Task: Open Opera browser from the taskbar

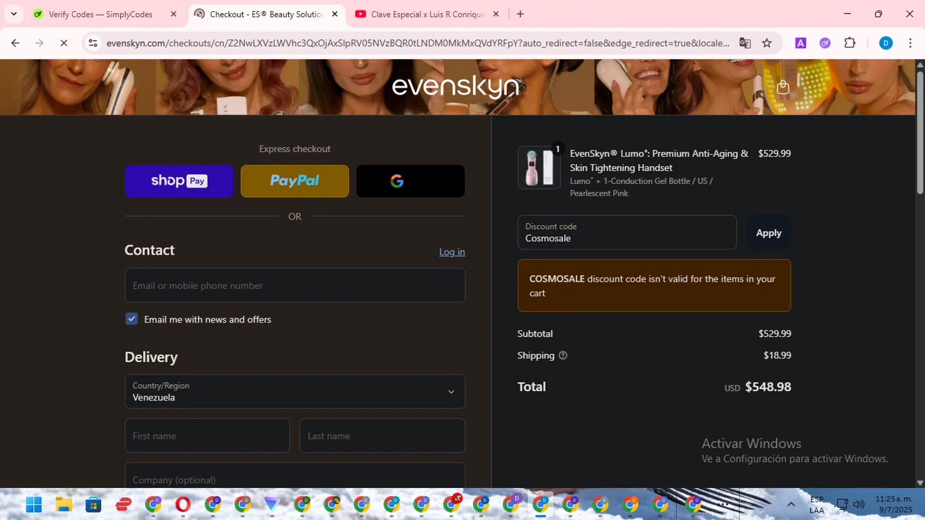Action: (183, 505)
